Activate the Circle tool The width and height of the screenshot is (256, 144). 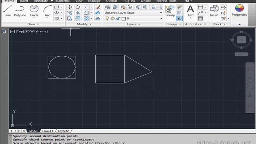click(x=34, y=11)
